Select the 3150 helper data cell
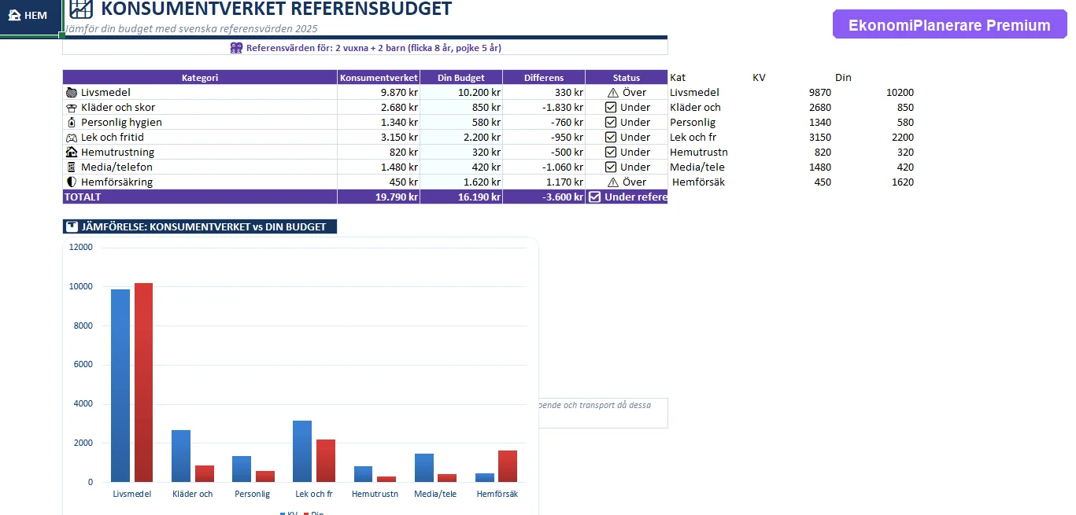Screen dimensions: 1076x515 (x=819, y=138)
